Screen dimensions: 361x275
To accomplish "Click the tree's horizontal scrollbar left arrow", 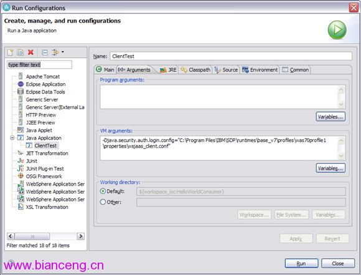I will click(x=11, y=236).
